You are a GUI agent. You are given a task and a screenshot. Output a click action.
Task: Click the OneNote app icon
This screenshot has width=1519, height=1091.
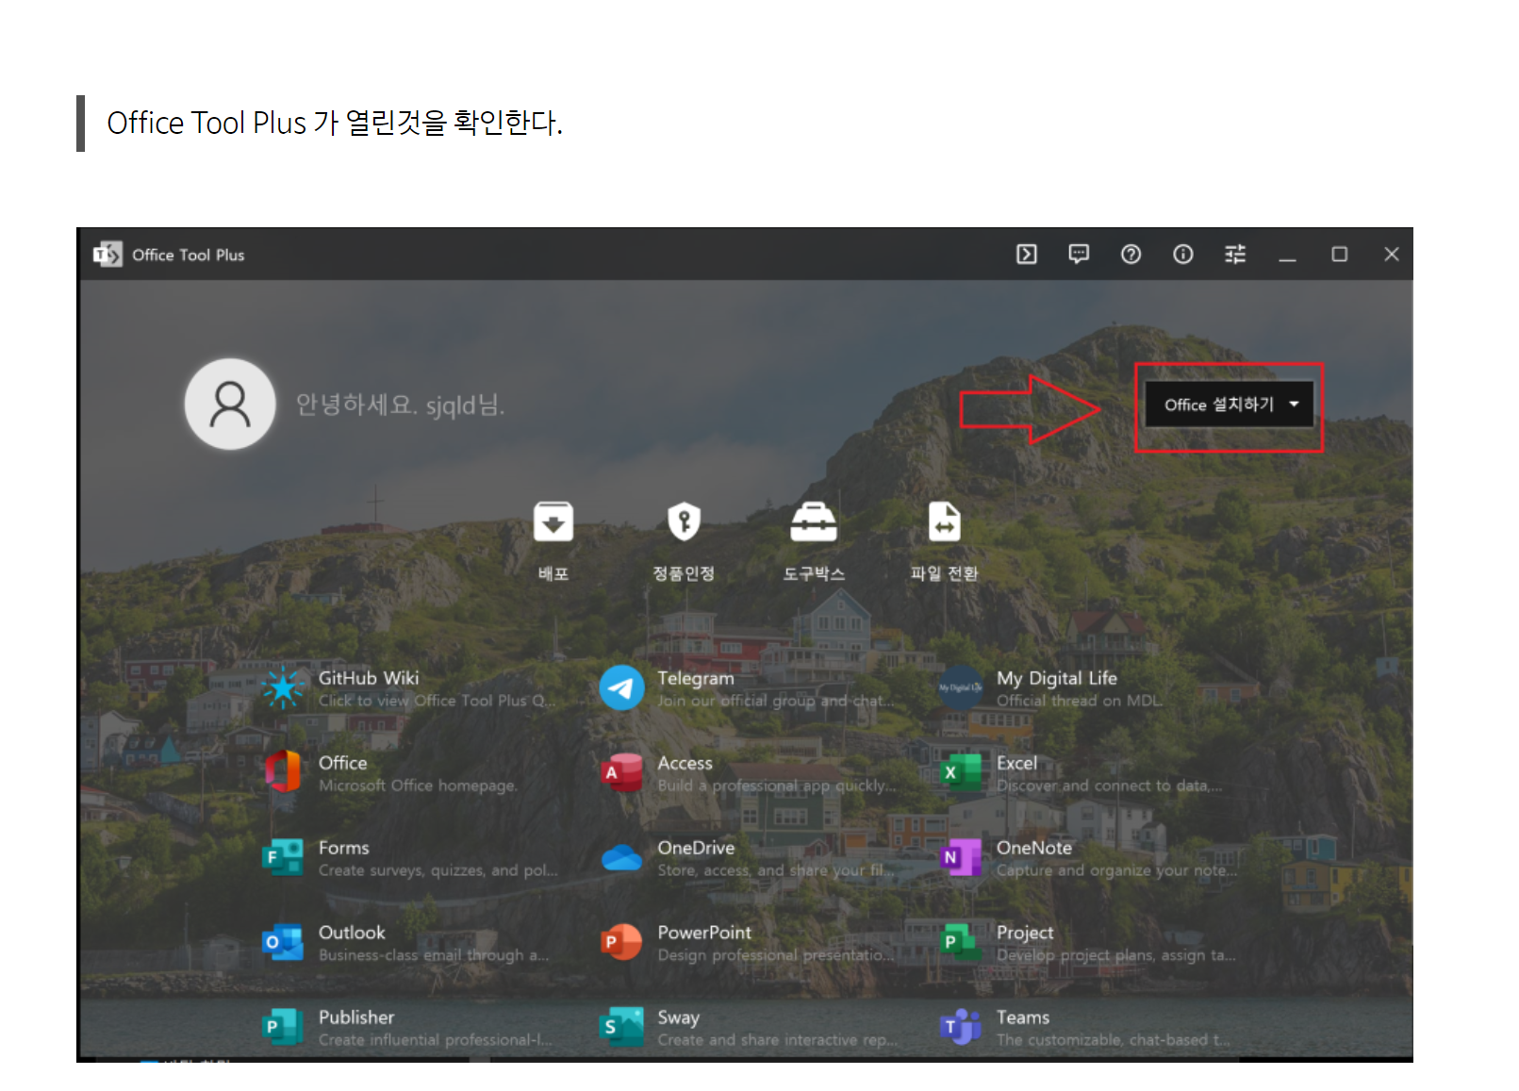[961, 857]
